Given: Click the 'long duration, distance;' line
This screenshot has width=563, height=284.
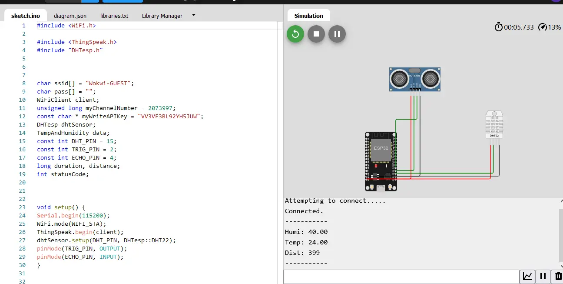Looking at the screenshot, I should [x=79, y=166].
